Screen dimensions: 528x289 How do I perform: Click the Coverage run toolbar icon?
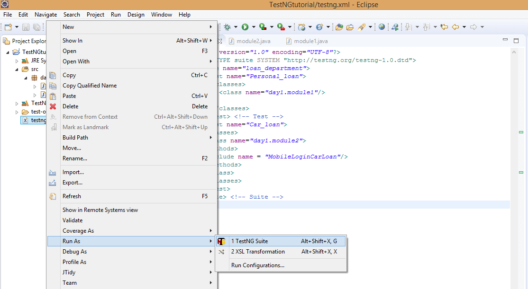[x=263, y=27]
